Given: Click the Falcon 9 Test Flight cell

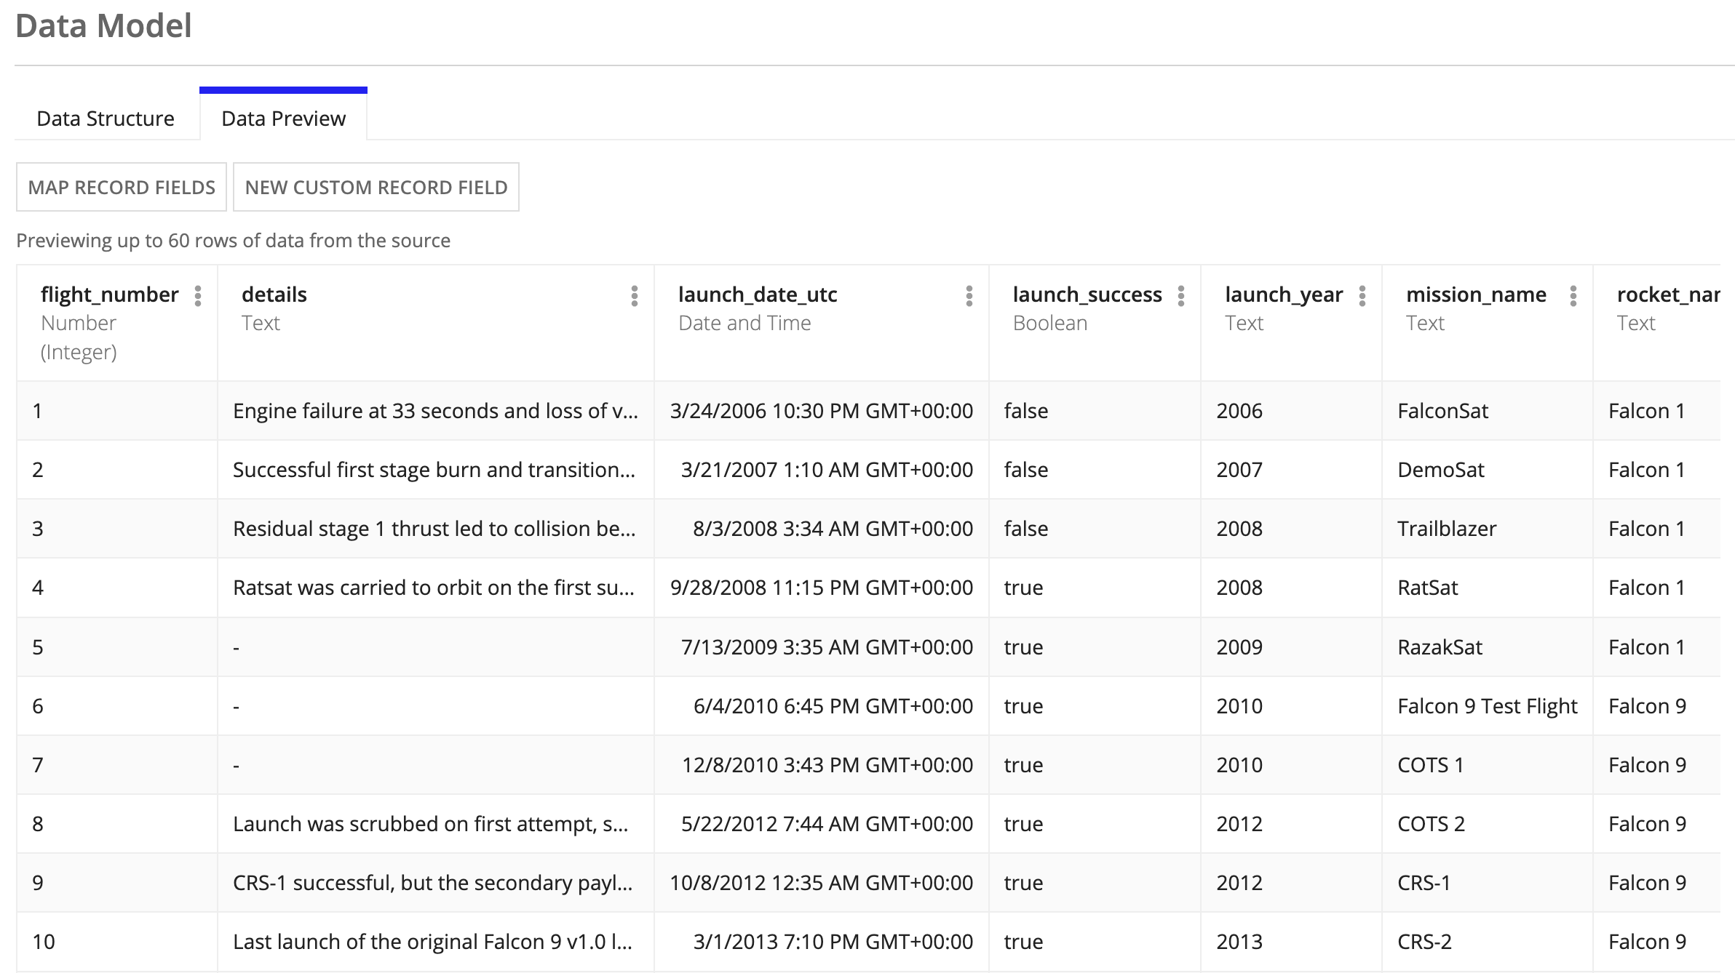Looking at the screenshot, I should click(x=1488, y=706).
